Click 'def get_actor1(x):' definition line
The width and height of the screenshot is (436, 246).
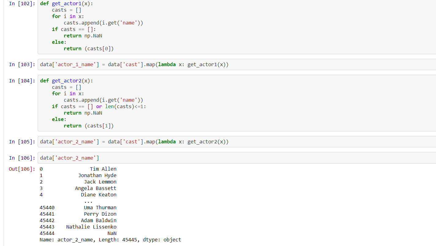66,4
